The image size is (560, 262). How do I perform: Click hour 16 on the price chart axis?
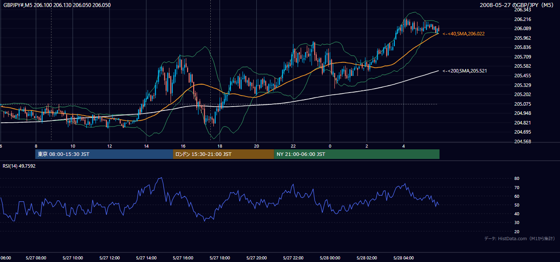[x=183, y=146]
